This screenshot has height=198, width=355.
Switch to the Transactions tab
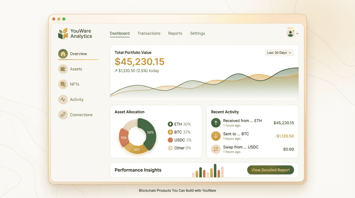tap(149, 34)
